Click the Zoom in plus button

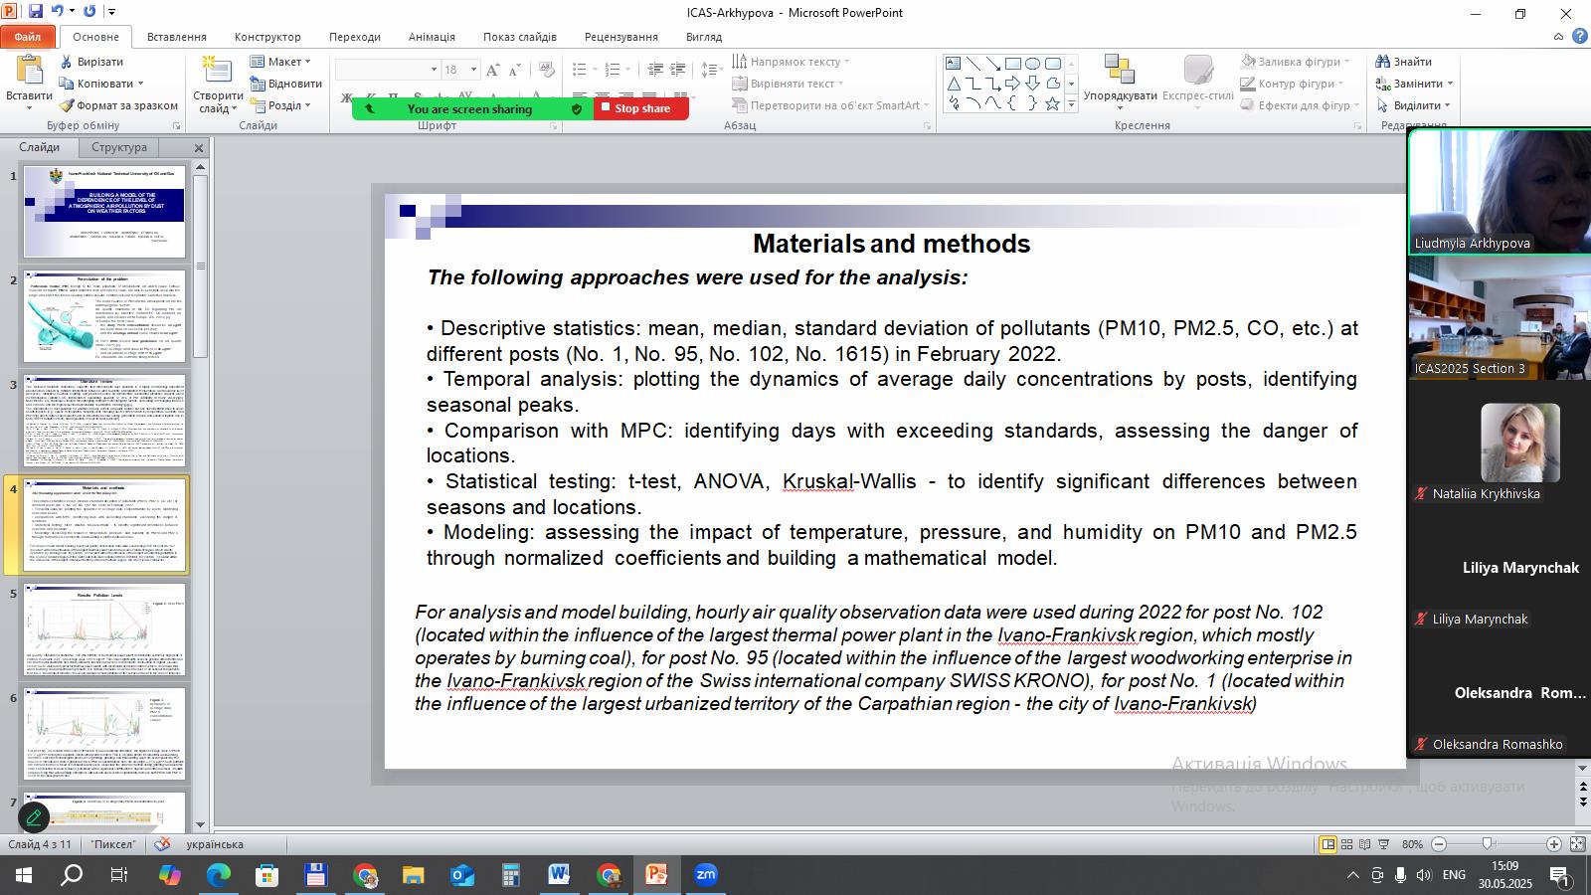pos(1554,844)
